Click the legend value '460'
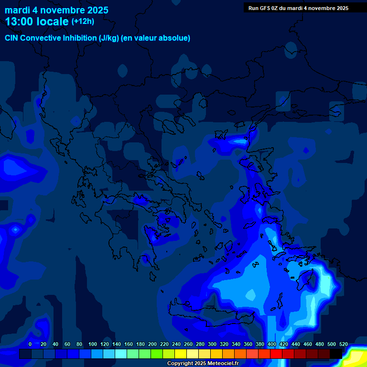367x367 pixels. [308, 344]
